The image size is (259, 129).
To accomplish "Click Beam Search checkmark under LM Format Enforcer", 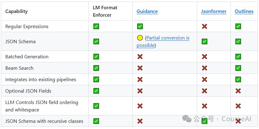I will 96,68.
